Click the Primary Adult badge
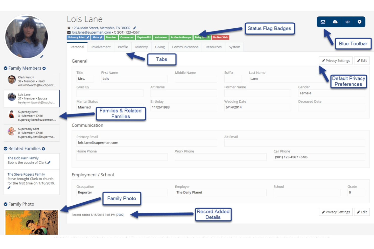Screen dimensions: 374x249 (x=79, y=37)
